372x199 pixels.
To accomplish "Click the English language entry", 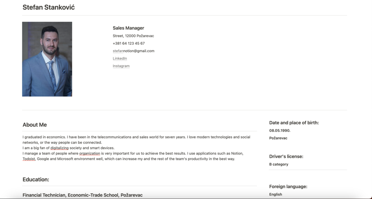I will [x=276, y=194].
